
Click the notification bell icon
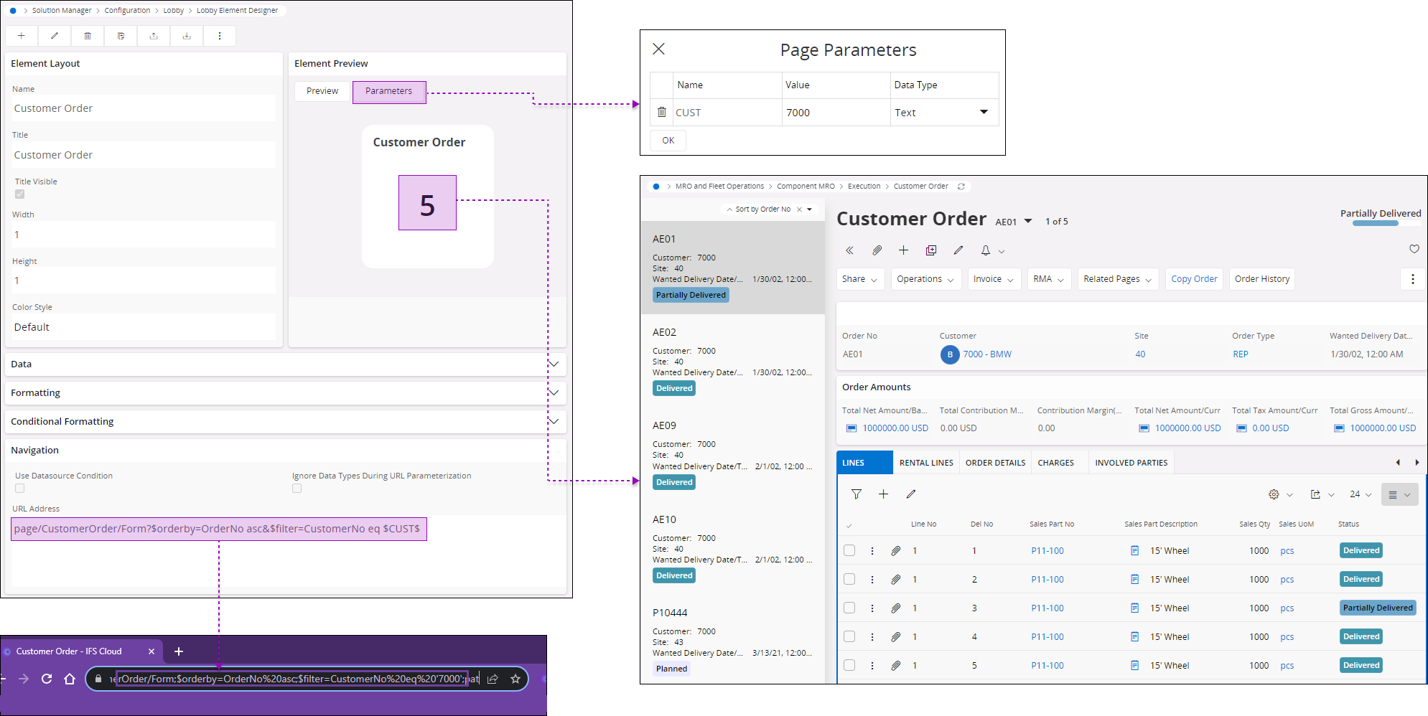986,250
